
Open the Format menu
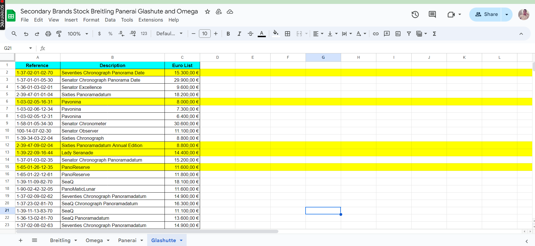pyautogui.click(x=91, y=20)
